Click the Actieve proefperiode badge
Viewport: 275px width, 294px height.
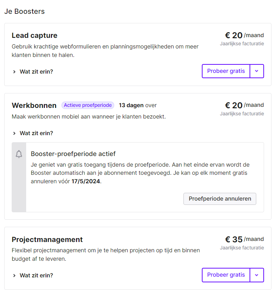[88, 105]
